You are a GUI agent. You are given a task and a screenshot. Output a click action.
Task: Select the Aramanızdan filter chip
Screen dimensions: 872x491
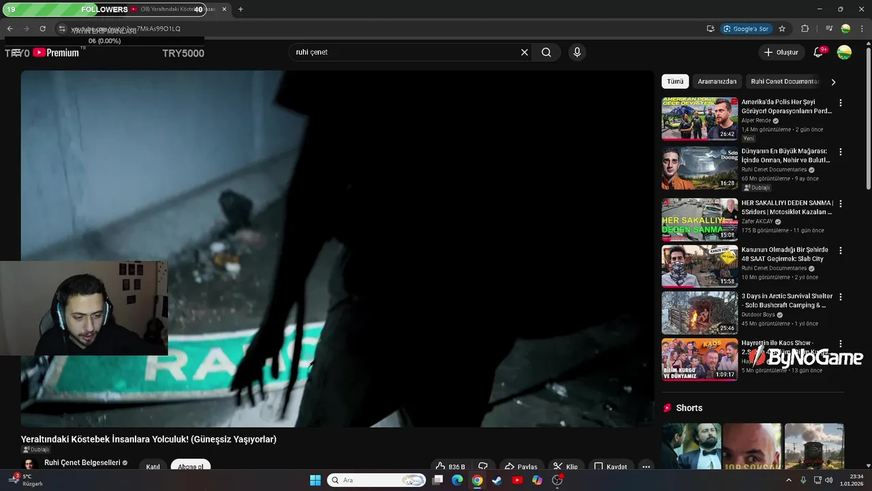717,81
